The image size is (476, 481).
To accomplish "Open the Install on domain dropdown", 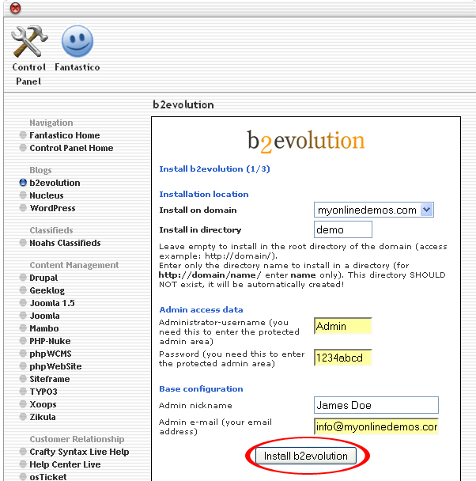I will click(374, 210).
